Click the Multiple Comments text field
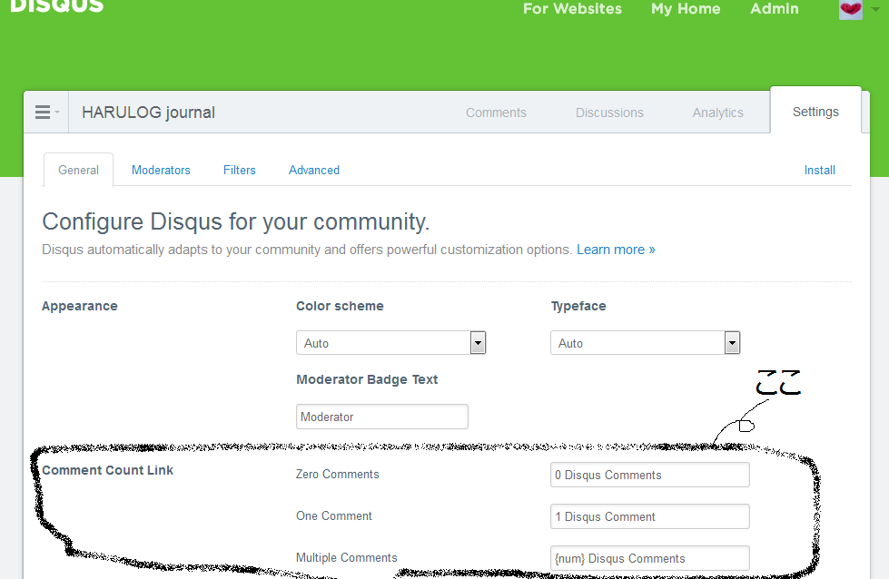889x579 pixels. tap(650, 559)
